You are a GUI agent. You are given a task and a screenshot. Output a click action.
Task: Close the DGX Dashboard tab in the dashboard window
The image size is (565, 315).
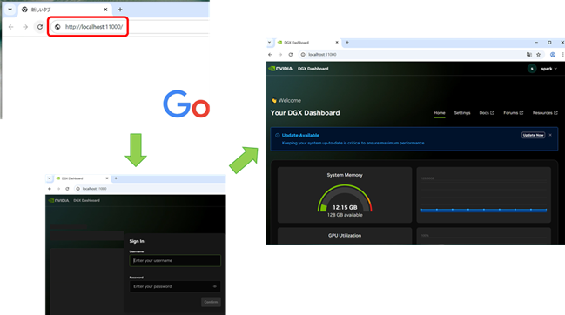(337, 43)
